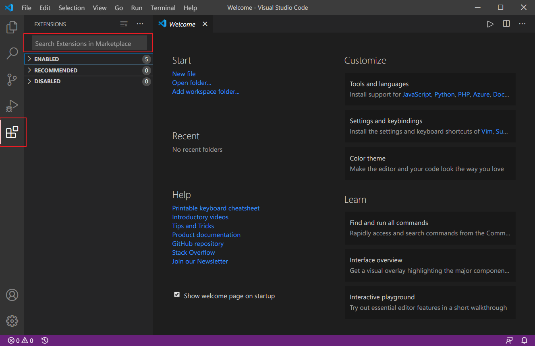The width and height of the screenshot is (535, 346).
Task: Open Introductory videos link
Action: [200, 217]
